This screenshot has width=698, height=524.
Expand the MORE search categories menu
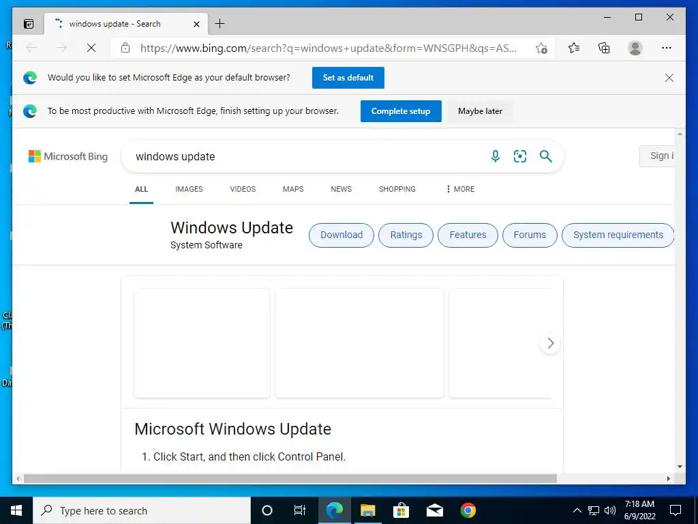[x=460, y=189]
